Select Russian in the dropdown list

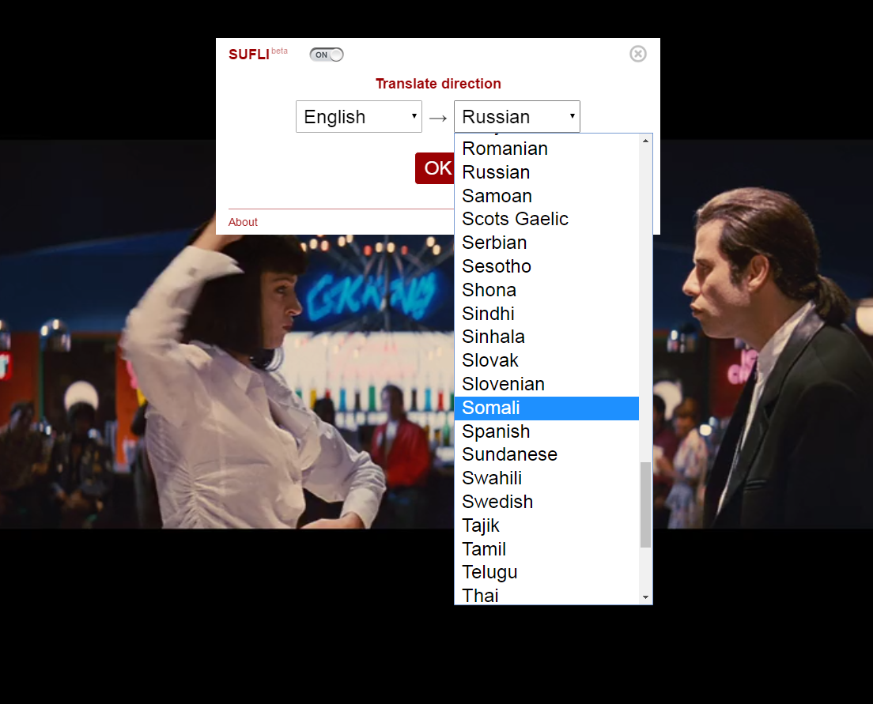546,172
